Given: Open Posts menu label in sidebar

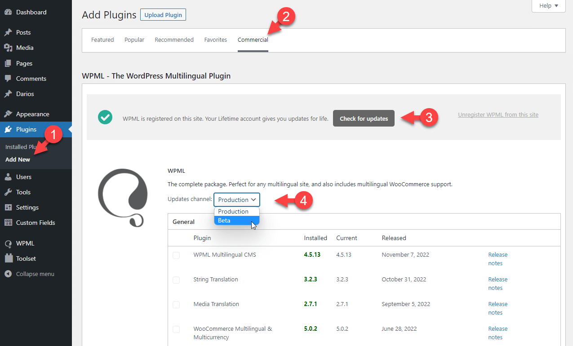Looking at the screenshot, I should 23,32.
